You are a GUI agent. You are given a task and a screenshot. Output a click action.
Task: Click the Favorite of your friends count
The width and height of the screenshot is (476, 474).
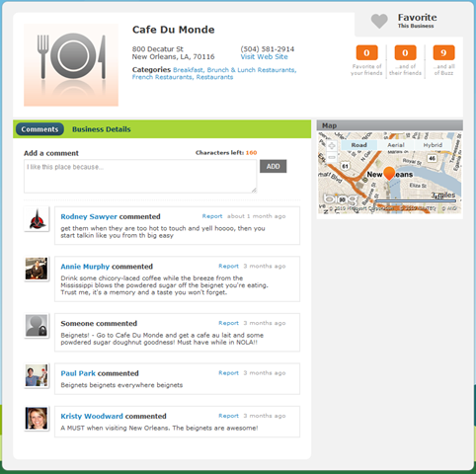tap(366, 52)
